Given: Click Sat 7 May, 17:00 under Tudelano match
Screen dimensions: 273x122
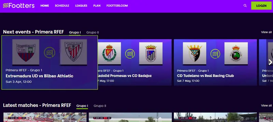Looking at the screenshot, I should [188, 81].
